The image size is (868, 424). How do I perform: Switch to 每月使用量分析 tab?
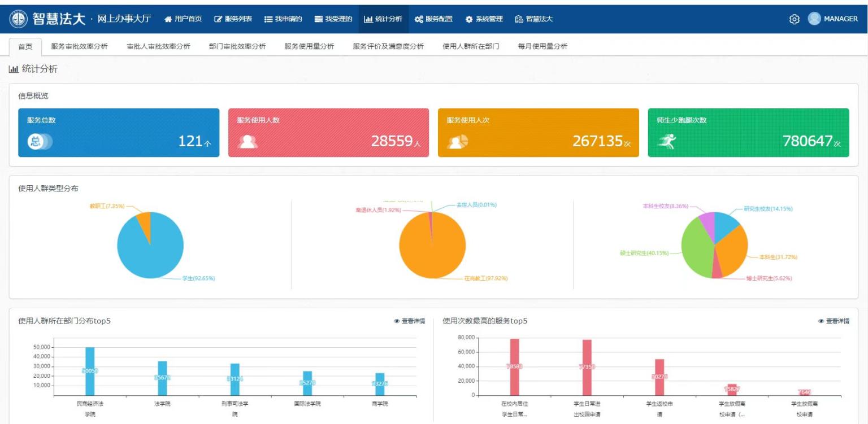pos(542,46)
